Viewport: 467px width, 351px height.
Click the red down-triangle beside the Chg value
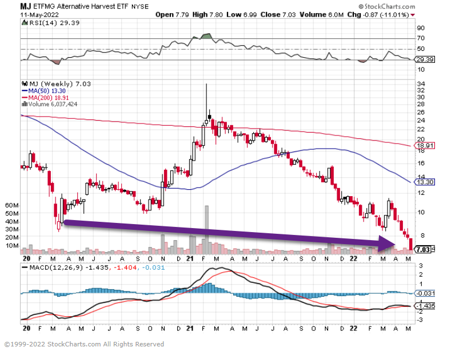[x=413, y=15]
